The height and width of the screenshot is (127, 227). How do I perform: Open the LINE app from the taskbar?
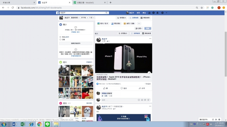pyautogui.click(x=48, y=124)
